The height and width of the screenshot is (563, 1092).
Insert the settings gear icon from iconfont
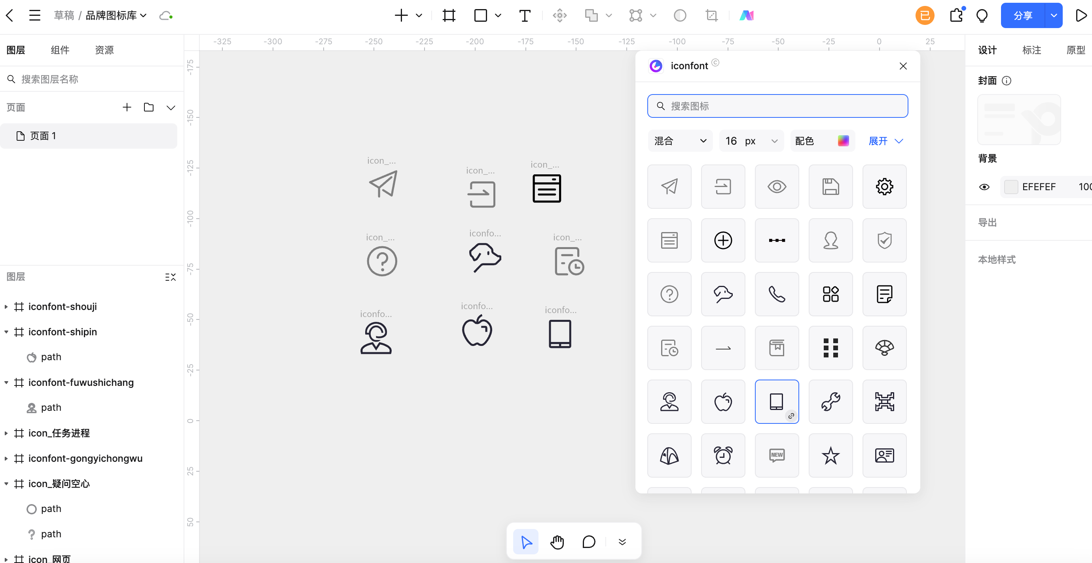[884, 186]
